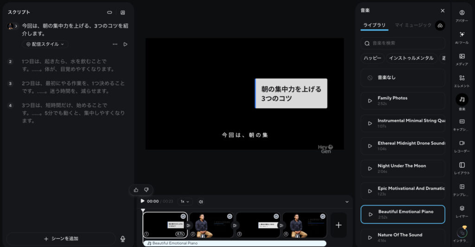The width and height of the screenshot is (475, 247).
Task: Toggle the checkmark on scene 1 thumbnail
Action: 183,216
